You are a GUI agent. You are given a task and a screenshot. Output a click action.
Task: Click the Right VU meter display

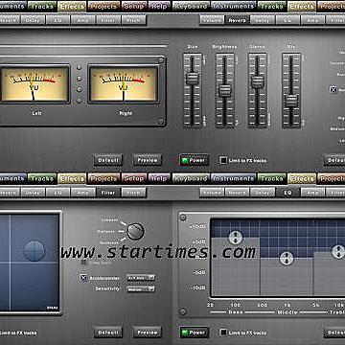coord(124,84)
